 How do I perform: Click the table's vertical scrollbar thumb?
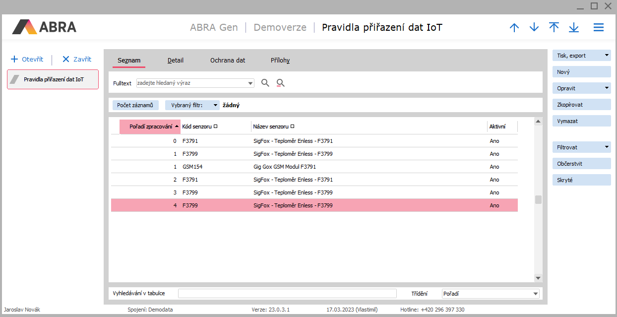538,199
